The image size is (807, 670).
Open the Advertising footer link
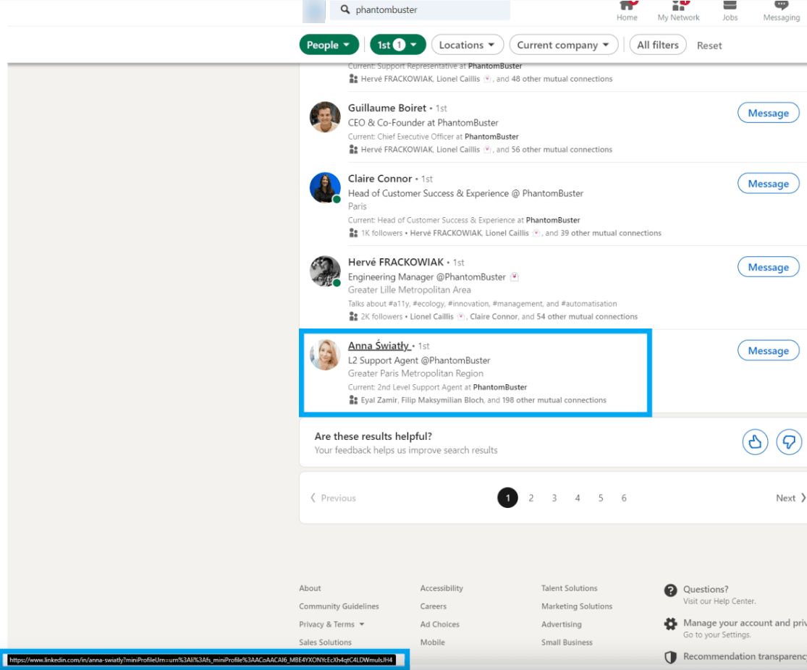click(561, 624)
